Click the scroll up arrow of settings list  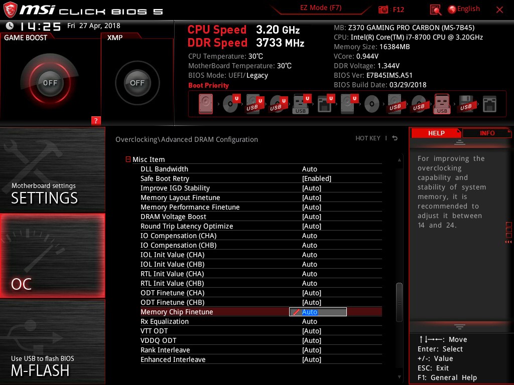coord(399,160)
